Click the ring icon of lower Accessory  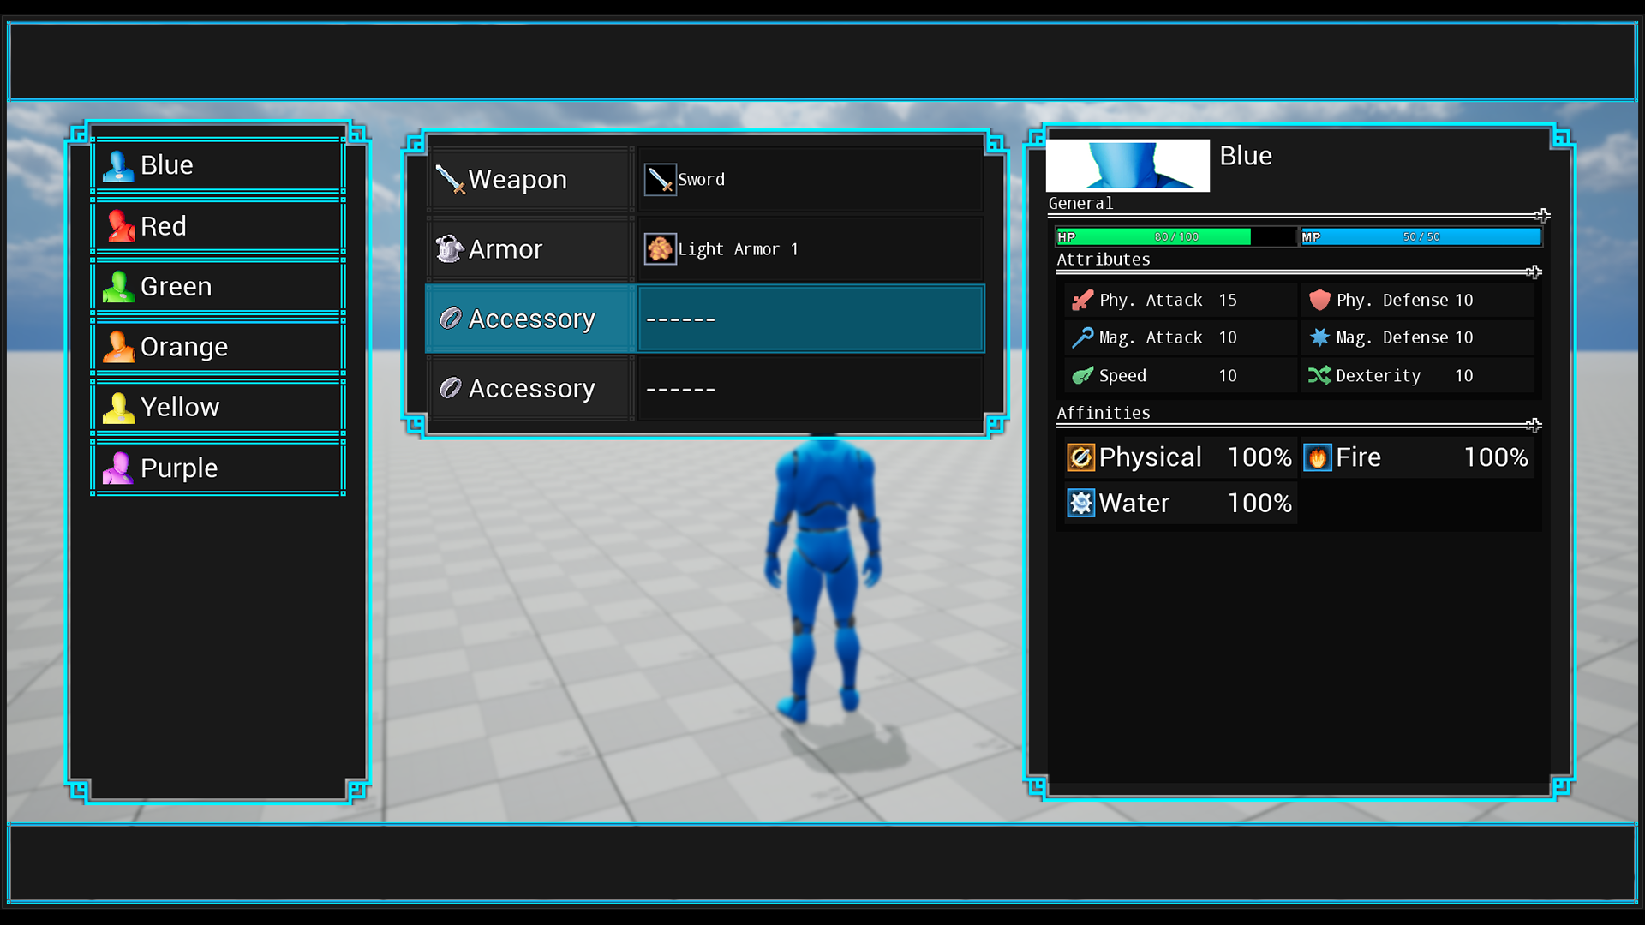[x=451, y=388]
